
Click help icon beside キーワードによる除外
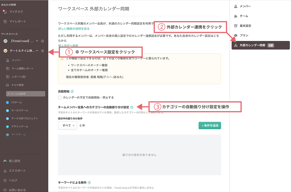pos(89,182)
